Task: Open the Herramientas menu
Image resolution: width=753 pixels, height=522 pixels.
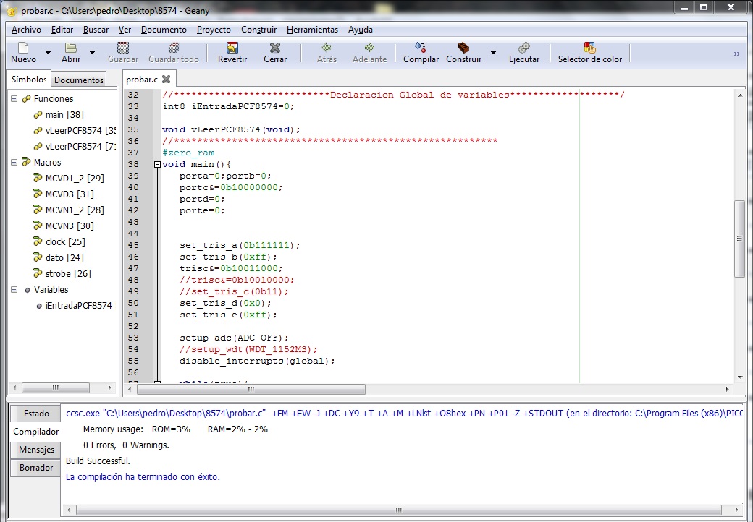Action: click(x=312, y=29)
